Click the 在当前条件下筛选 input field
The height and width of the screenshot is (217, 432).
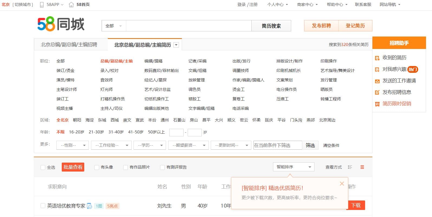pyautogui.click(x=278, y=145)
